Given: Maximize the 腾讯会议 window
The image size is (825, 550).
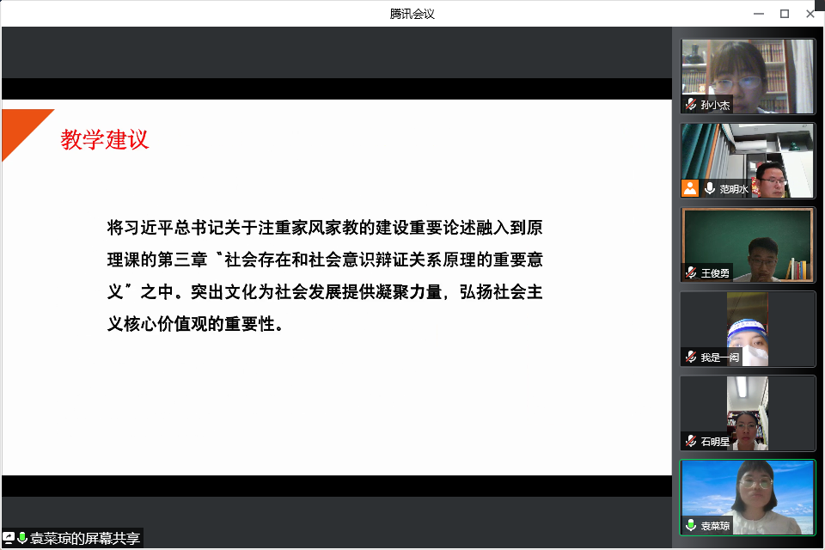Looking at the screenshot, I should coord(784,13).
